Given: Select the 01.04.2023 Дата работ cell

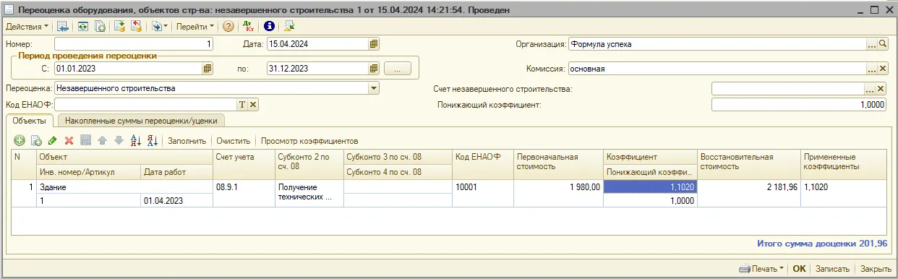Looking at the screenshot, I should coord(176,200).
